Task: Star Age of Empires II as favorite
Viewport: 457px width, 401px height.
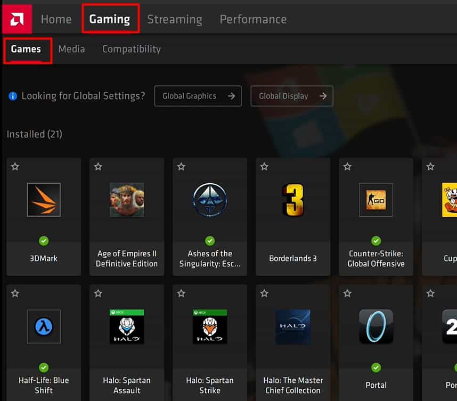Action: point(98,166)
